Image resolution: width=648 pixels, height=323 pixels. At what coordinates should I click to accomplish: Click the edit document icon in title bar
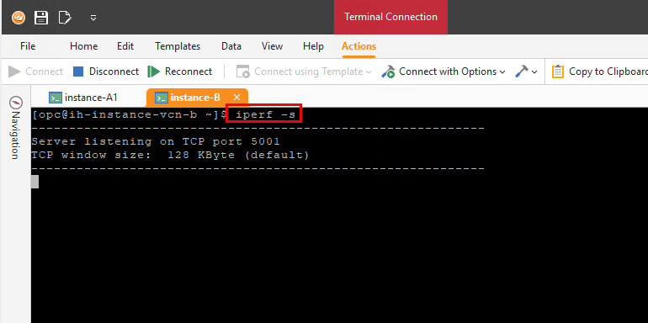65,18
